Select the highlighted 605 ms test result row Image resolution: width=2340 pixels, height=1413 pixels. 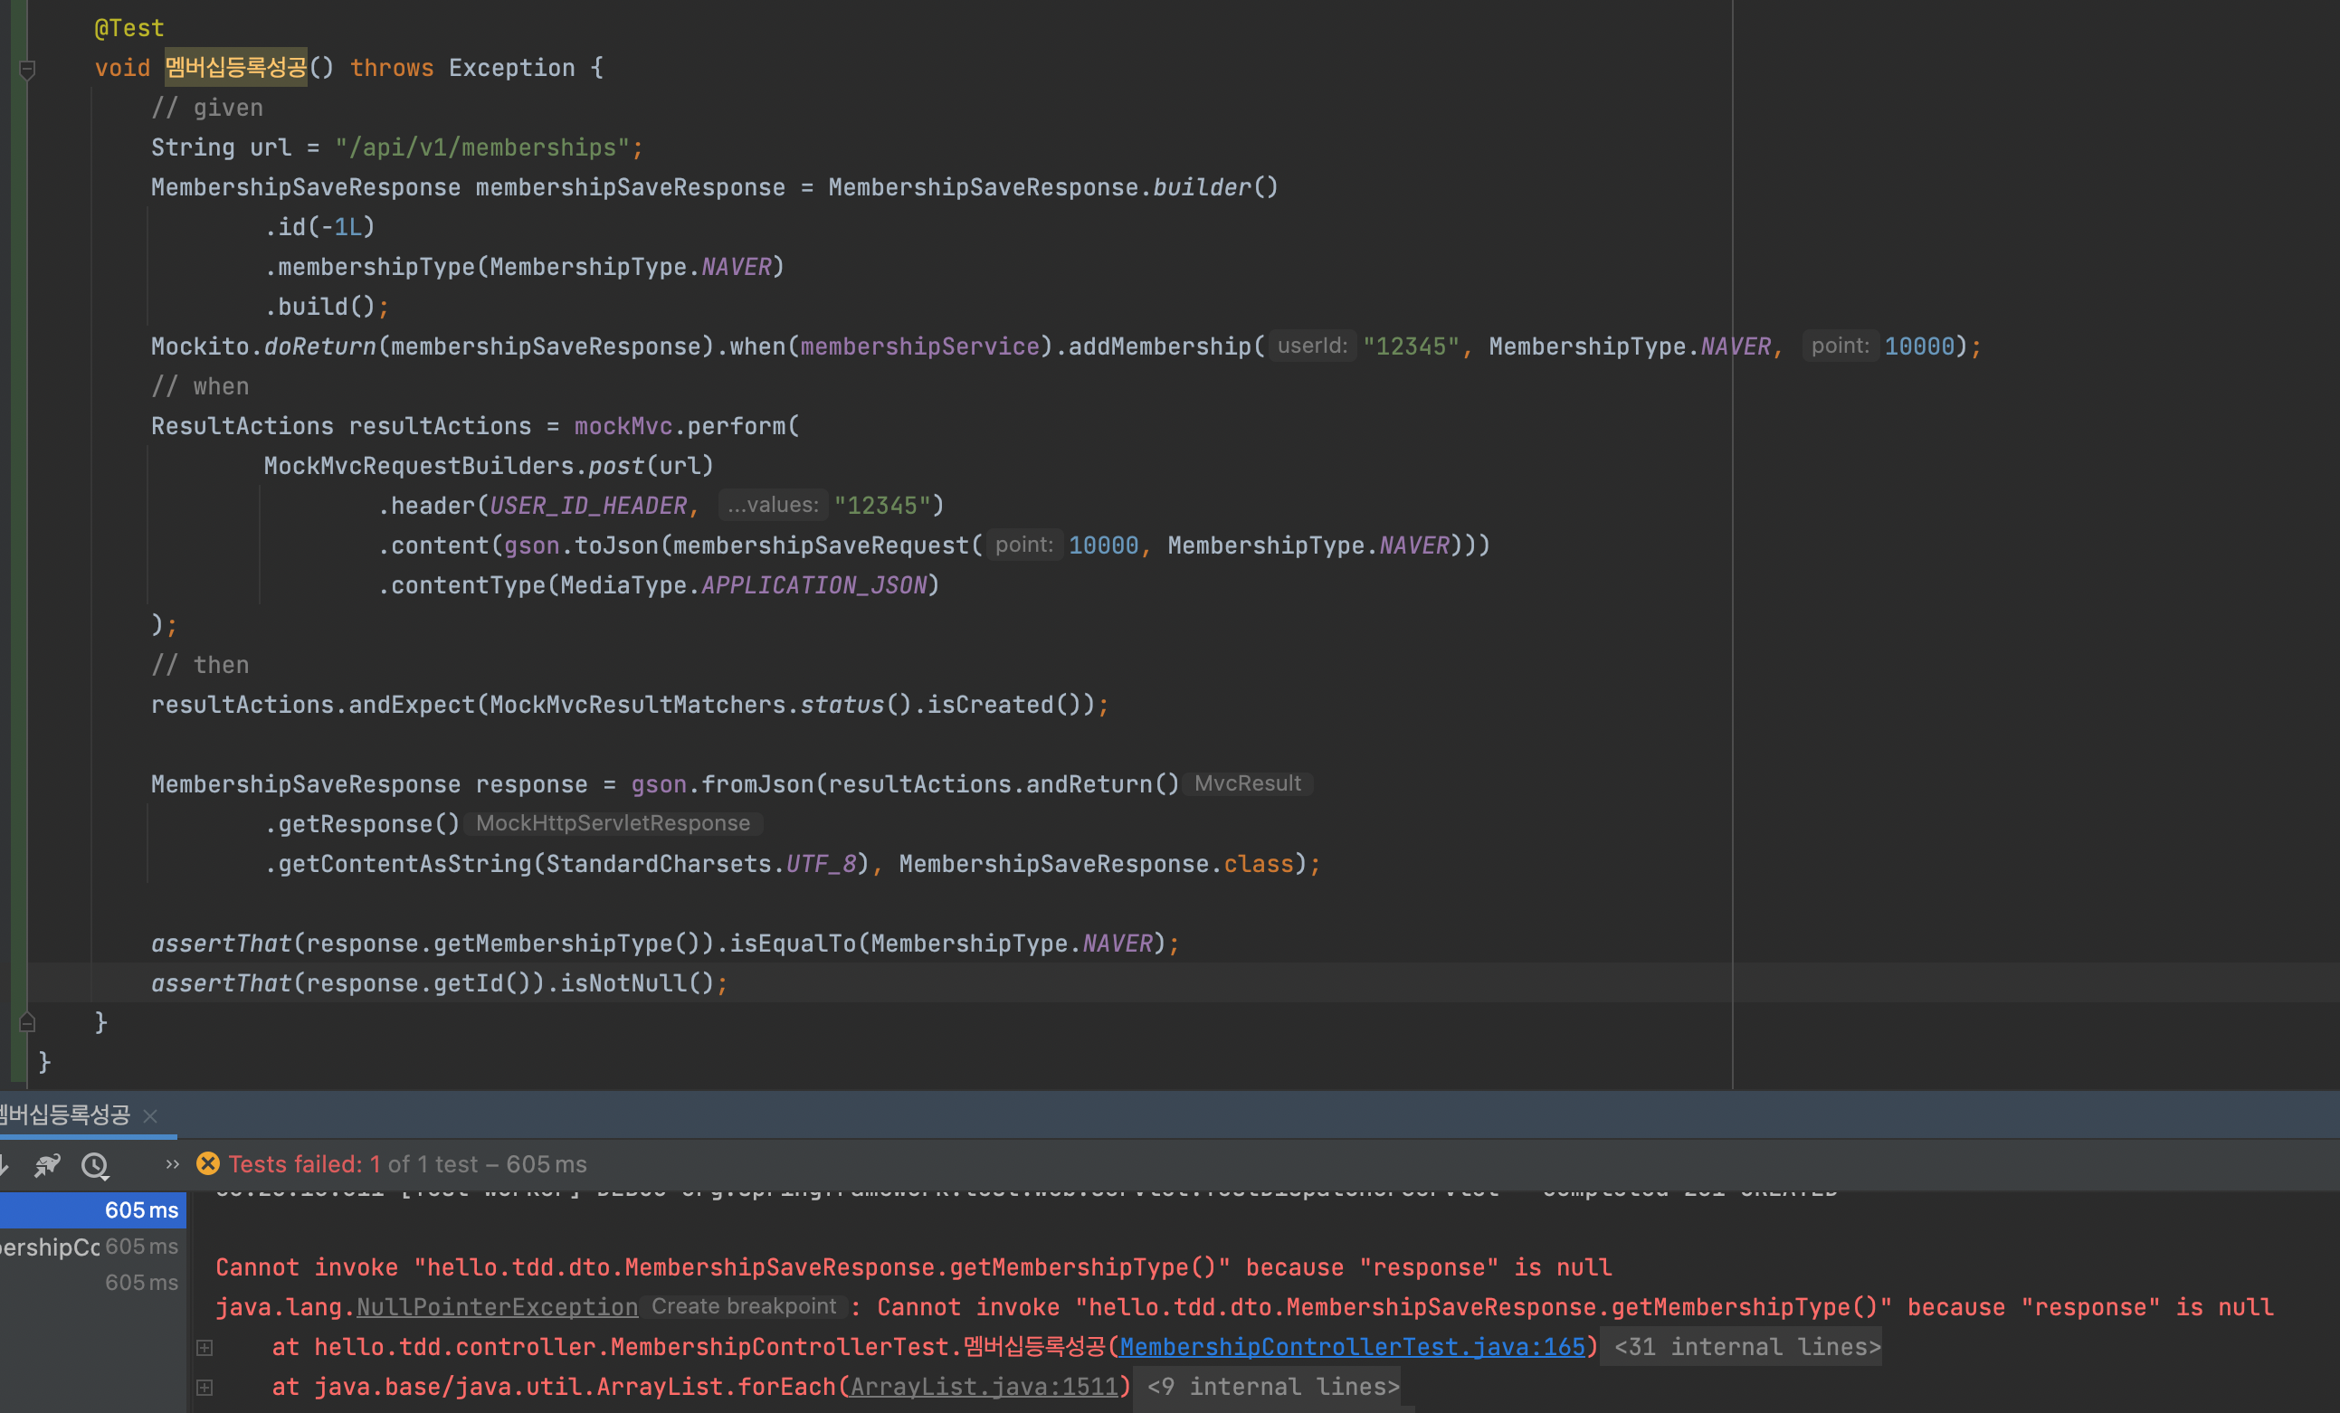(x=93, y=1209)
